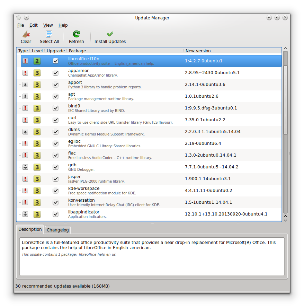
Task: Click security type icon for curl
Action: point(25,120)
